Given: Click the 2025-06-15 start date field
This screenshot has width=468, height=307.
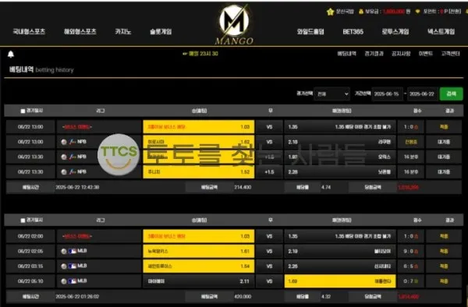Looking at the screenshot, I should 387,94.
